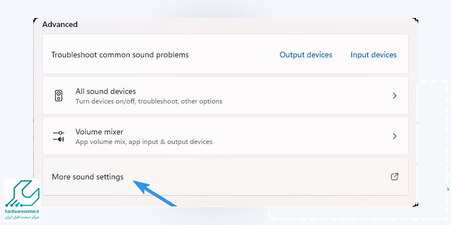Viewport: 451px width, 225px height.
Task: Select the Volume mixer title
Action: pos(99,132)
